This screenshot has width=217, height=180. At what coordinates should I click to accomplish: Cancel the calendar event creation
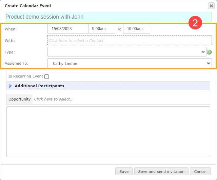[x=200, y=171]
